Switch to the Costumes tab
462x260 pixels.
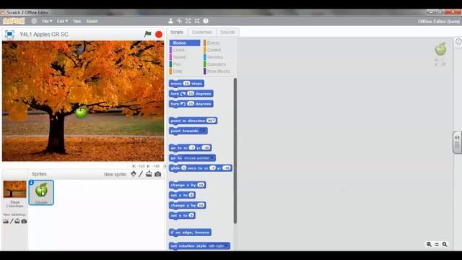point(202,32)
